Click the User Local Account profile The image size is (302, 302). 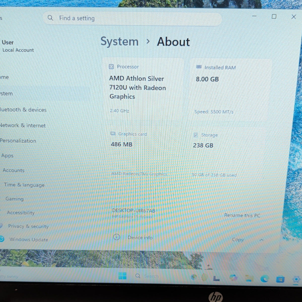coord(18,46)
